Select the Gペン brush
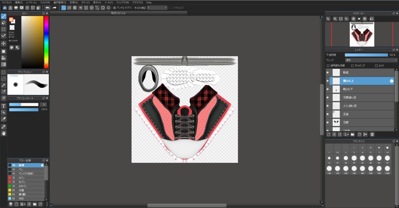Viewport: 399px width, 208px height. pos(26,178)
